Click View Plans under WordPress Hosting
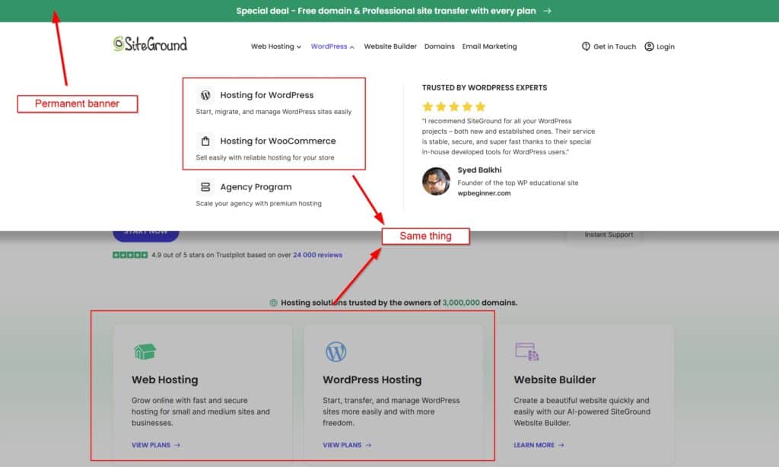This screenshot has height=467, width=779. tap(346, 445)
